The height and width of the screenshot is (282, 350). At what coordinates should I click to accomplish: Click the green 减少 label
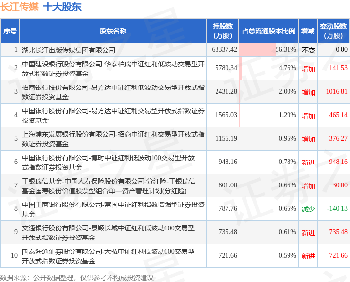pos(308,209)
